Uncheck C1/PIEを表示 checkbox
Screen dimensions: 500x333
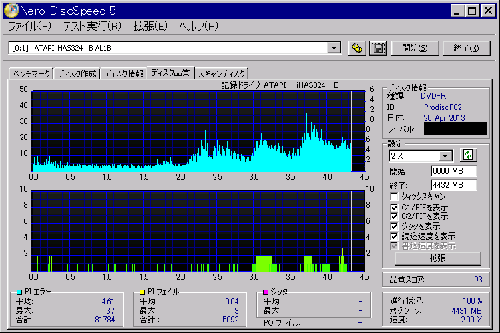394,208
